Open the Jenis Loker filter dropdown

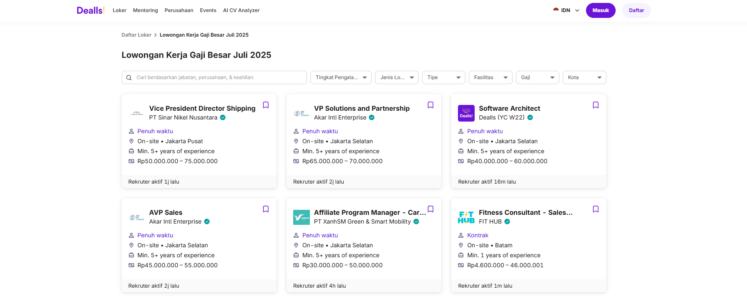point(397,77)
